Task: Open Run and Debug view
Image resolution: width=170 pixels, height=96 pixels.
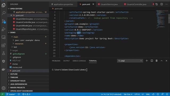Action: tap(3, 29)
